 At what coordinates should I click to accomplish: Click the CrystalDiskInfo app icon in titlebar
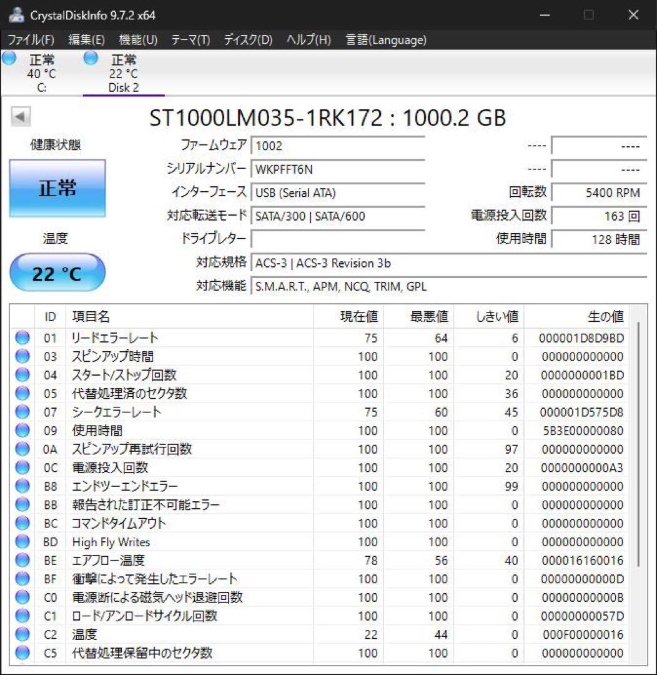click(14, 14)
